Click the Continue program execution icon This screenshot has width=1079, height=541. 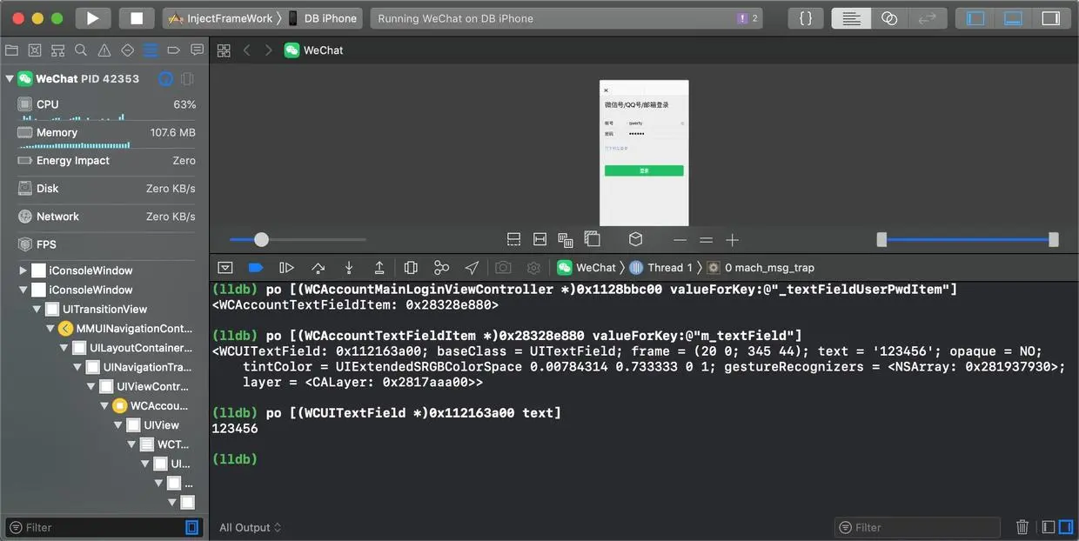pos(286,268)
